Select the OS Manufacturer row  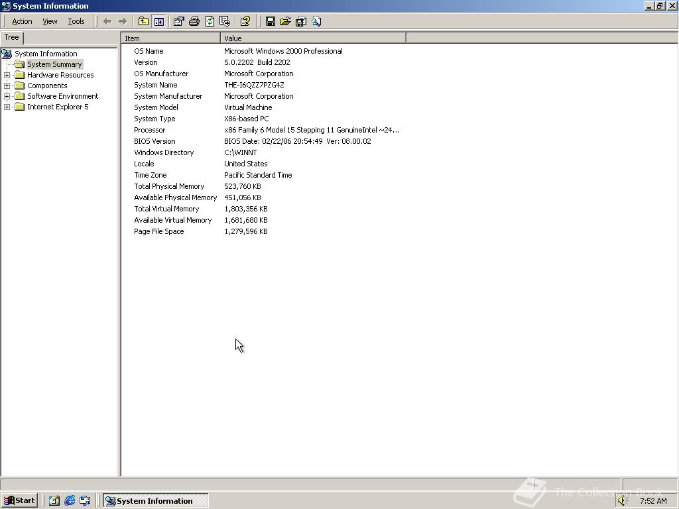(263, 74)
